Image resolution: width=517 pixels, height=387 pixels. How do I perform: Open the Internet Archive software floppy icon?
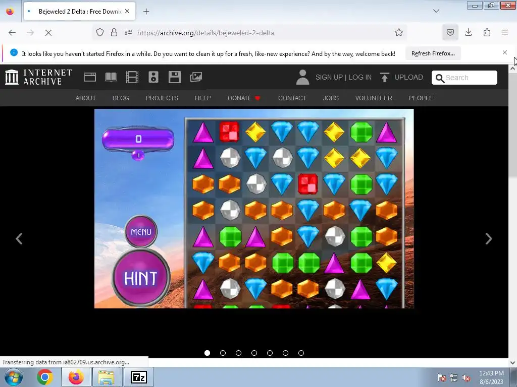pyautogui.click(x=174, y=77)
